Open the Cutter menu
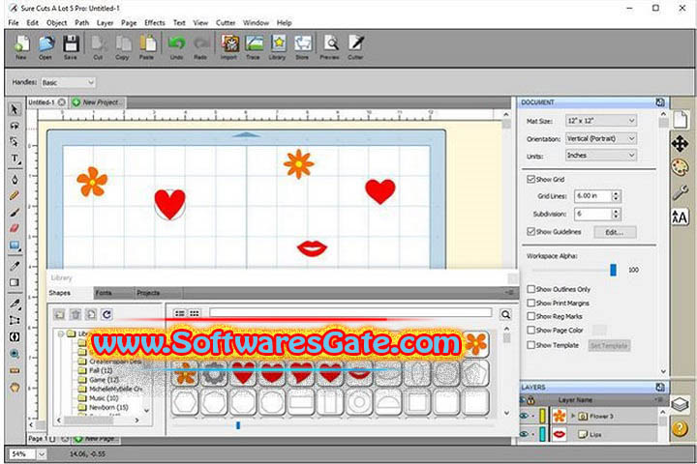This screenshot has height=464, width=697. tap(226, 22)
